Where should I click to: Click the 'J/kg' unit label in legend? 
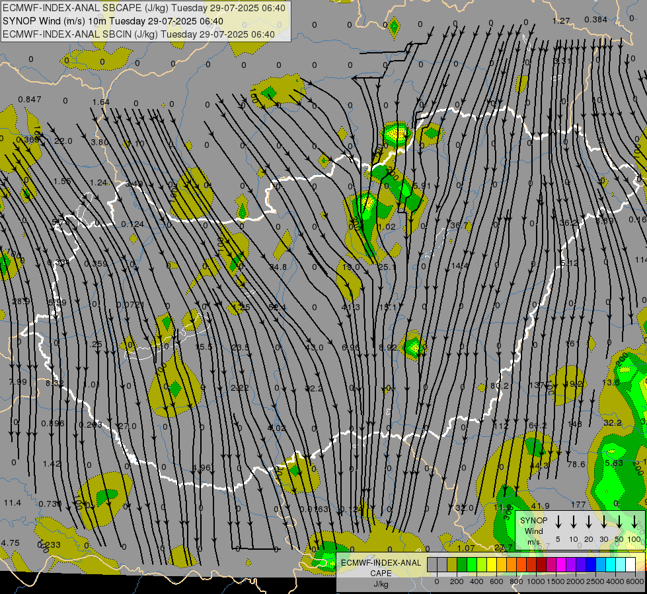(x=381, y=584)
